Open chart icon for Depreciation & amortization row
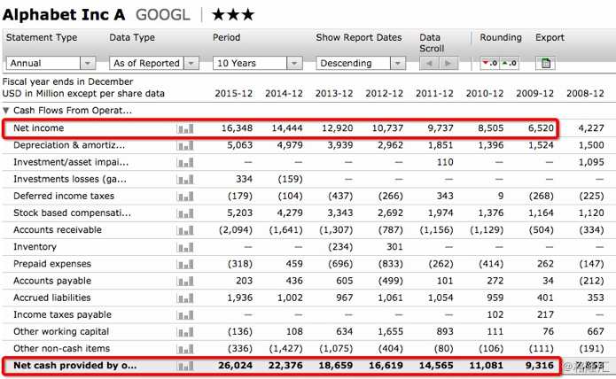This screenshot has height=379, width=616. (x=185, y=145)
